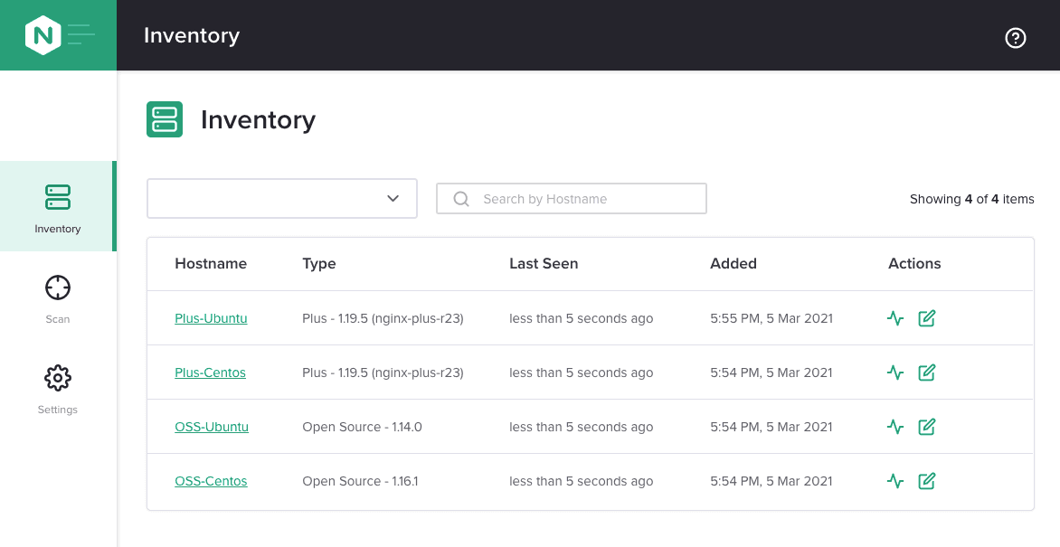Select the Inventory icon in the sidebar

(57, 197)
